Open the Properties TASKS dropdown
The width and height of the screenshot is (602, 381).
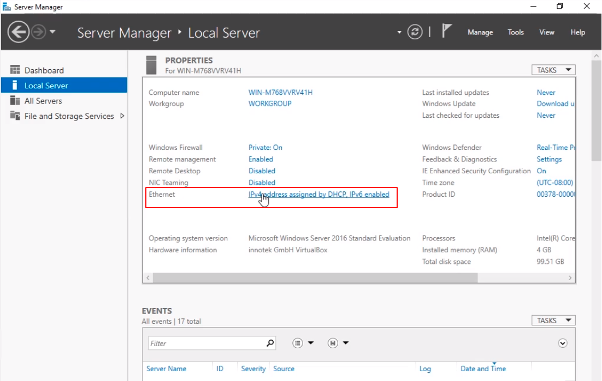(x=553, y=70)
